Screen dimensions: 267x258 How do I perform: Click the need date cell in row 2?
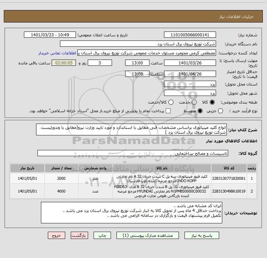[27, 191]
